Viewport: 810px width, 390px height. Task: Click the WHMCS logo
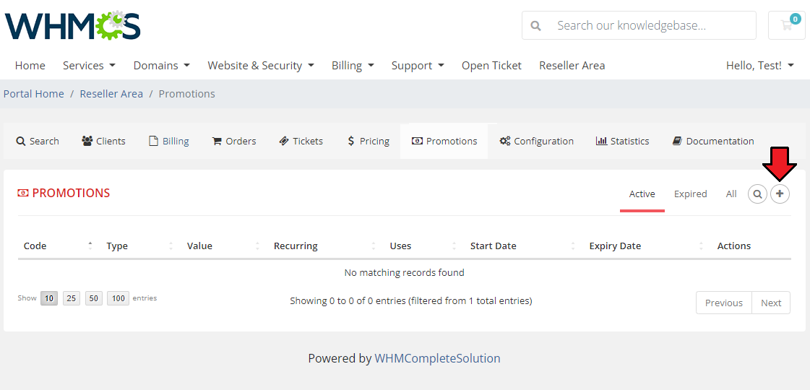(73, 25)
